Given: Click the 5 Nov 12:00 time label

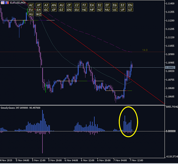Looking at the screenshot, I should tap(39, 160).
